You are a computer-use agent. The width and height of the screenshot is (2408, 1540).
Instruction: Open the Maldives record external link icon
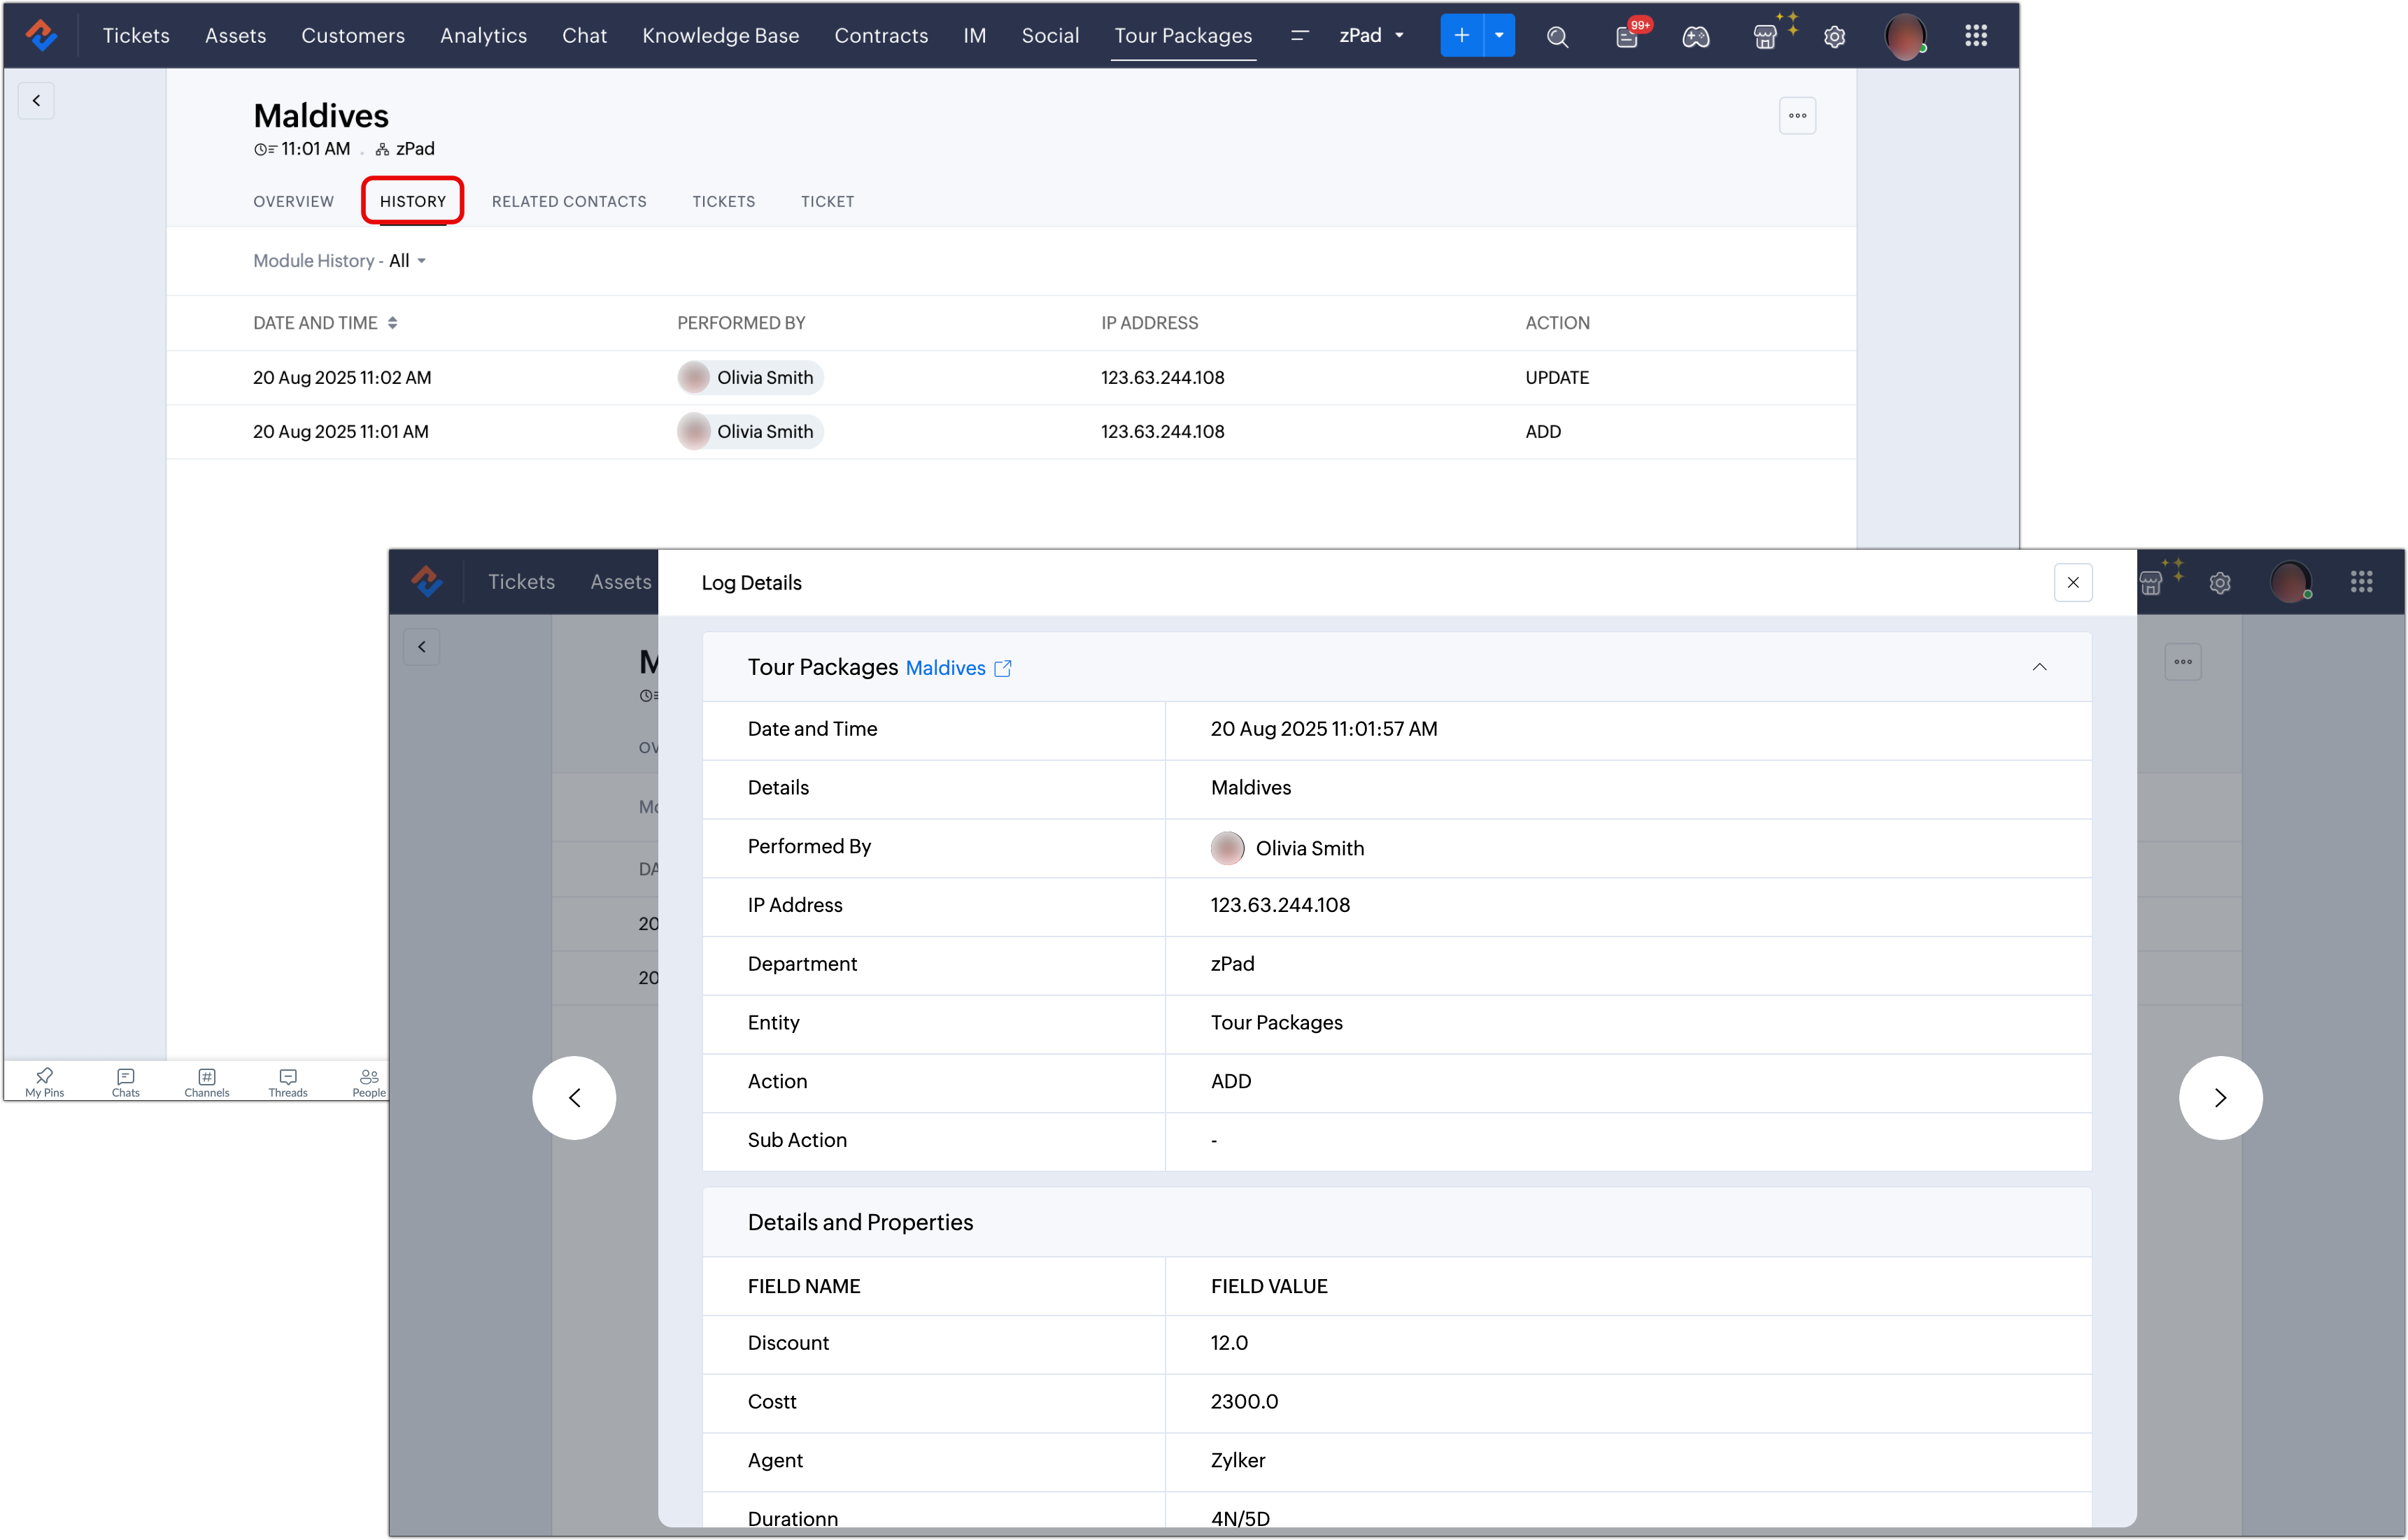pos(1003,668)
